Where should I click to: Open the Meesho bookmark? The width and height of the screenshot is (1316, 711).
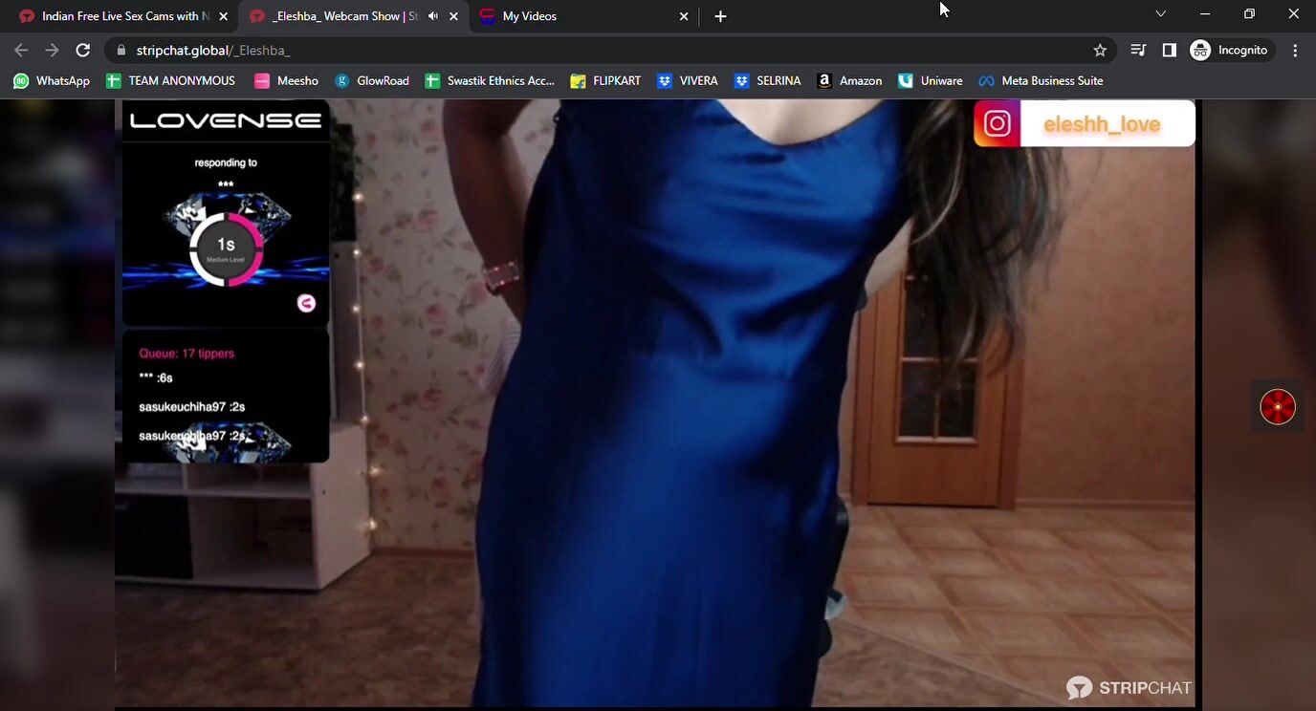point(285,80)
